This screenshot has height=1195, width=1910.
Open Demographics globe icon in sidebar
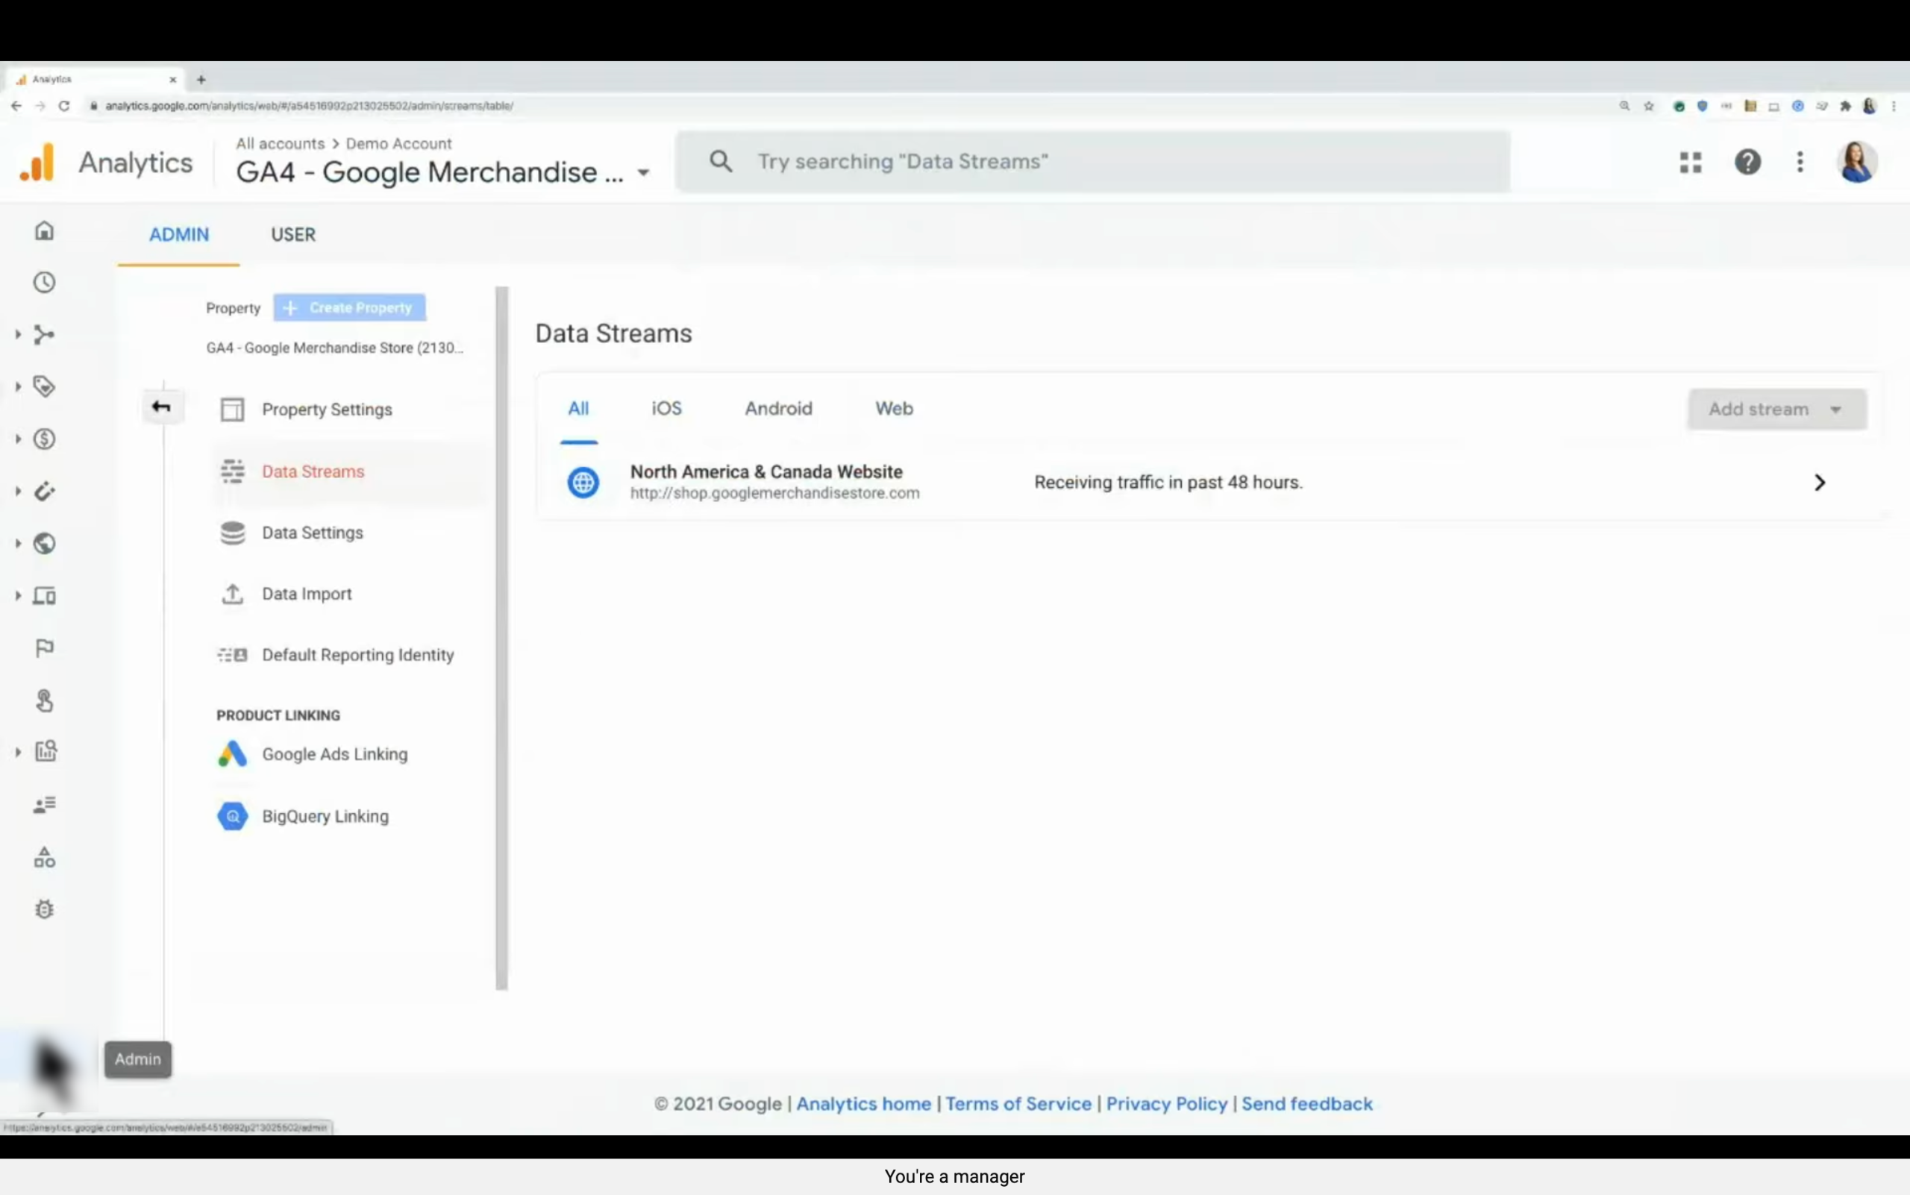tap(44, 544)
